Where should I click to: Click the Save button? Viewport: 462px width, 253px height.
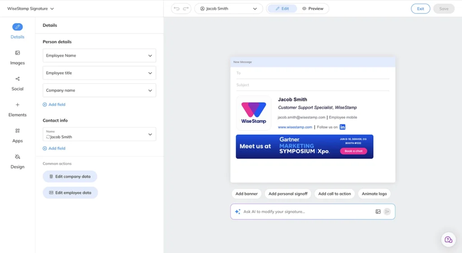pos(444,9)
